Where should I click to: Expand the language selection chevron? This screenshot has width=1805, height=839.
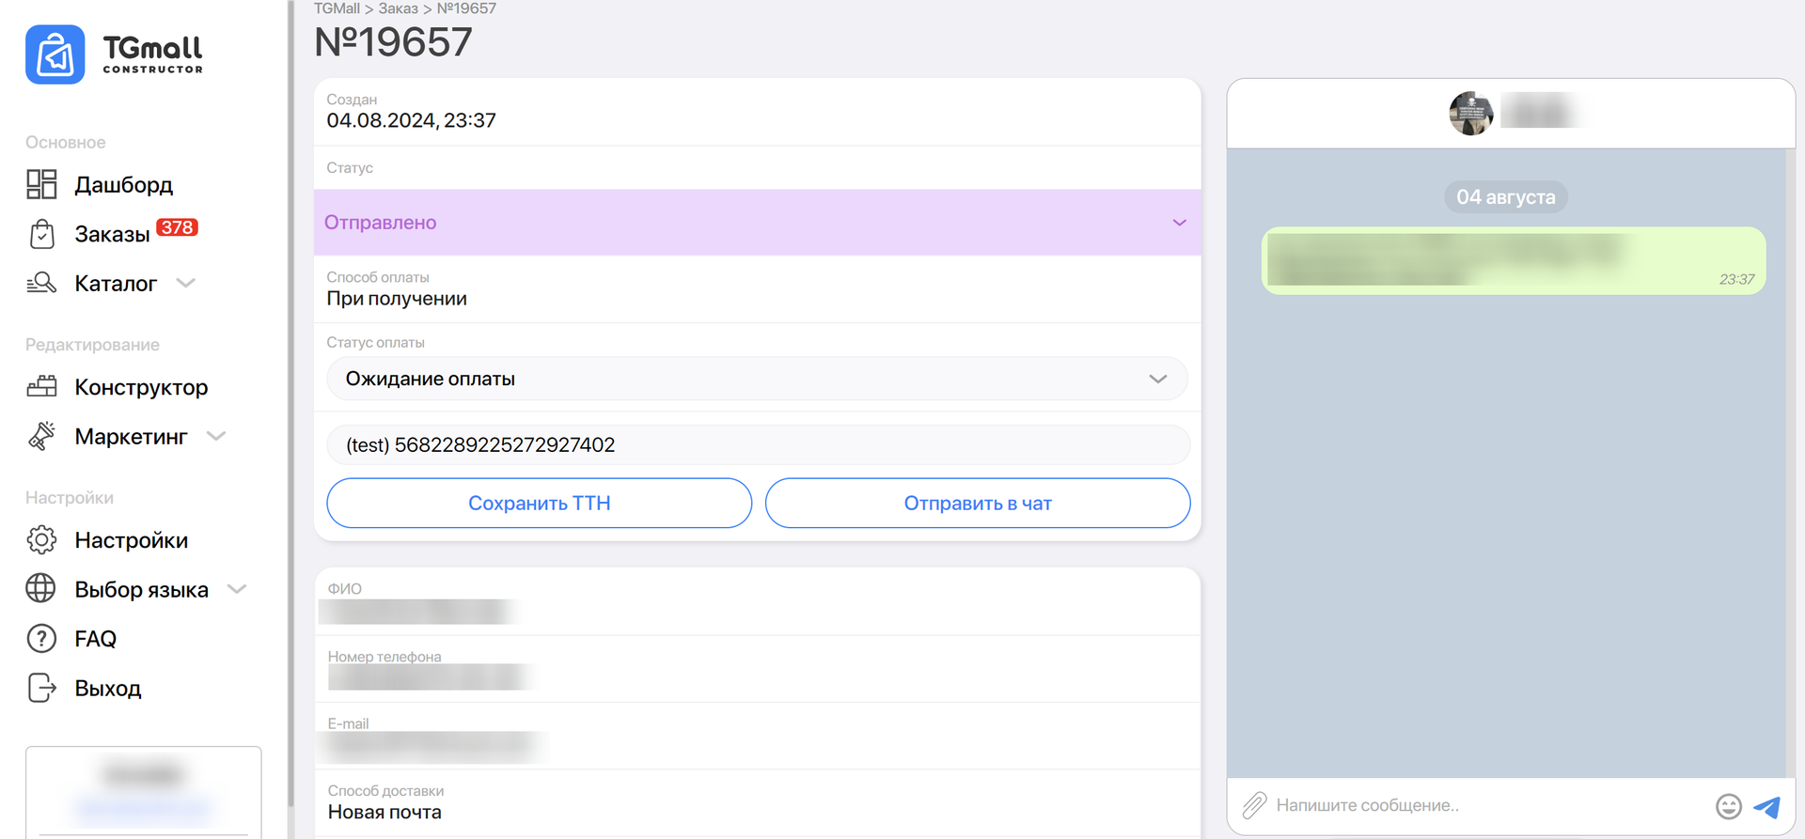click(237, 589)
